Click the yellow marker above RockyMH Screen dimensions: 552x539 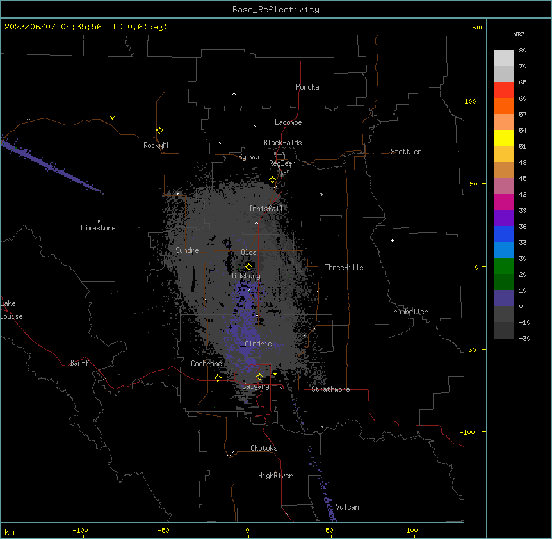coord(160,130)
